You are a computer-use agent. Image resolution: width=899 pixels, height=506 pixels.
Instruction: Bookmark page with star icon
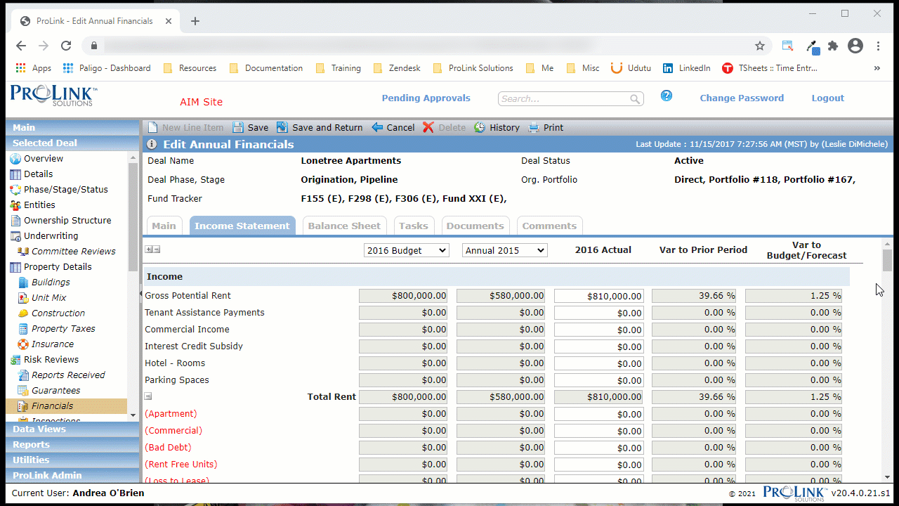[759, 46]
